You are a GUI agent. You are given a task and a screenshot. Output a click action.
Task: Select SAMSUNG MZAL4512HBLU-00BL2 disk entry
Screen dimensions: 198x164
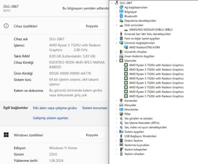(x=151, y=29)
